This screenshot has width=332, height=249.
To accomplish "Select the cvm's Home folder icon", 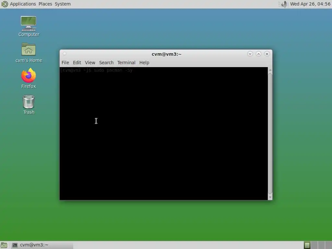I will click(29, 53).
